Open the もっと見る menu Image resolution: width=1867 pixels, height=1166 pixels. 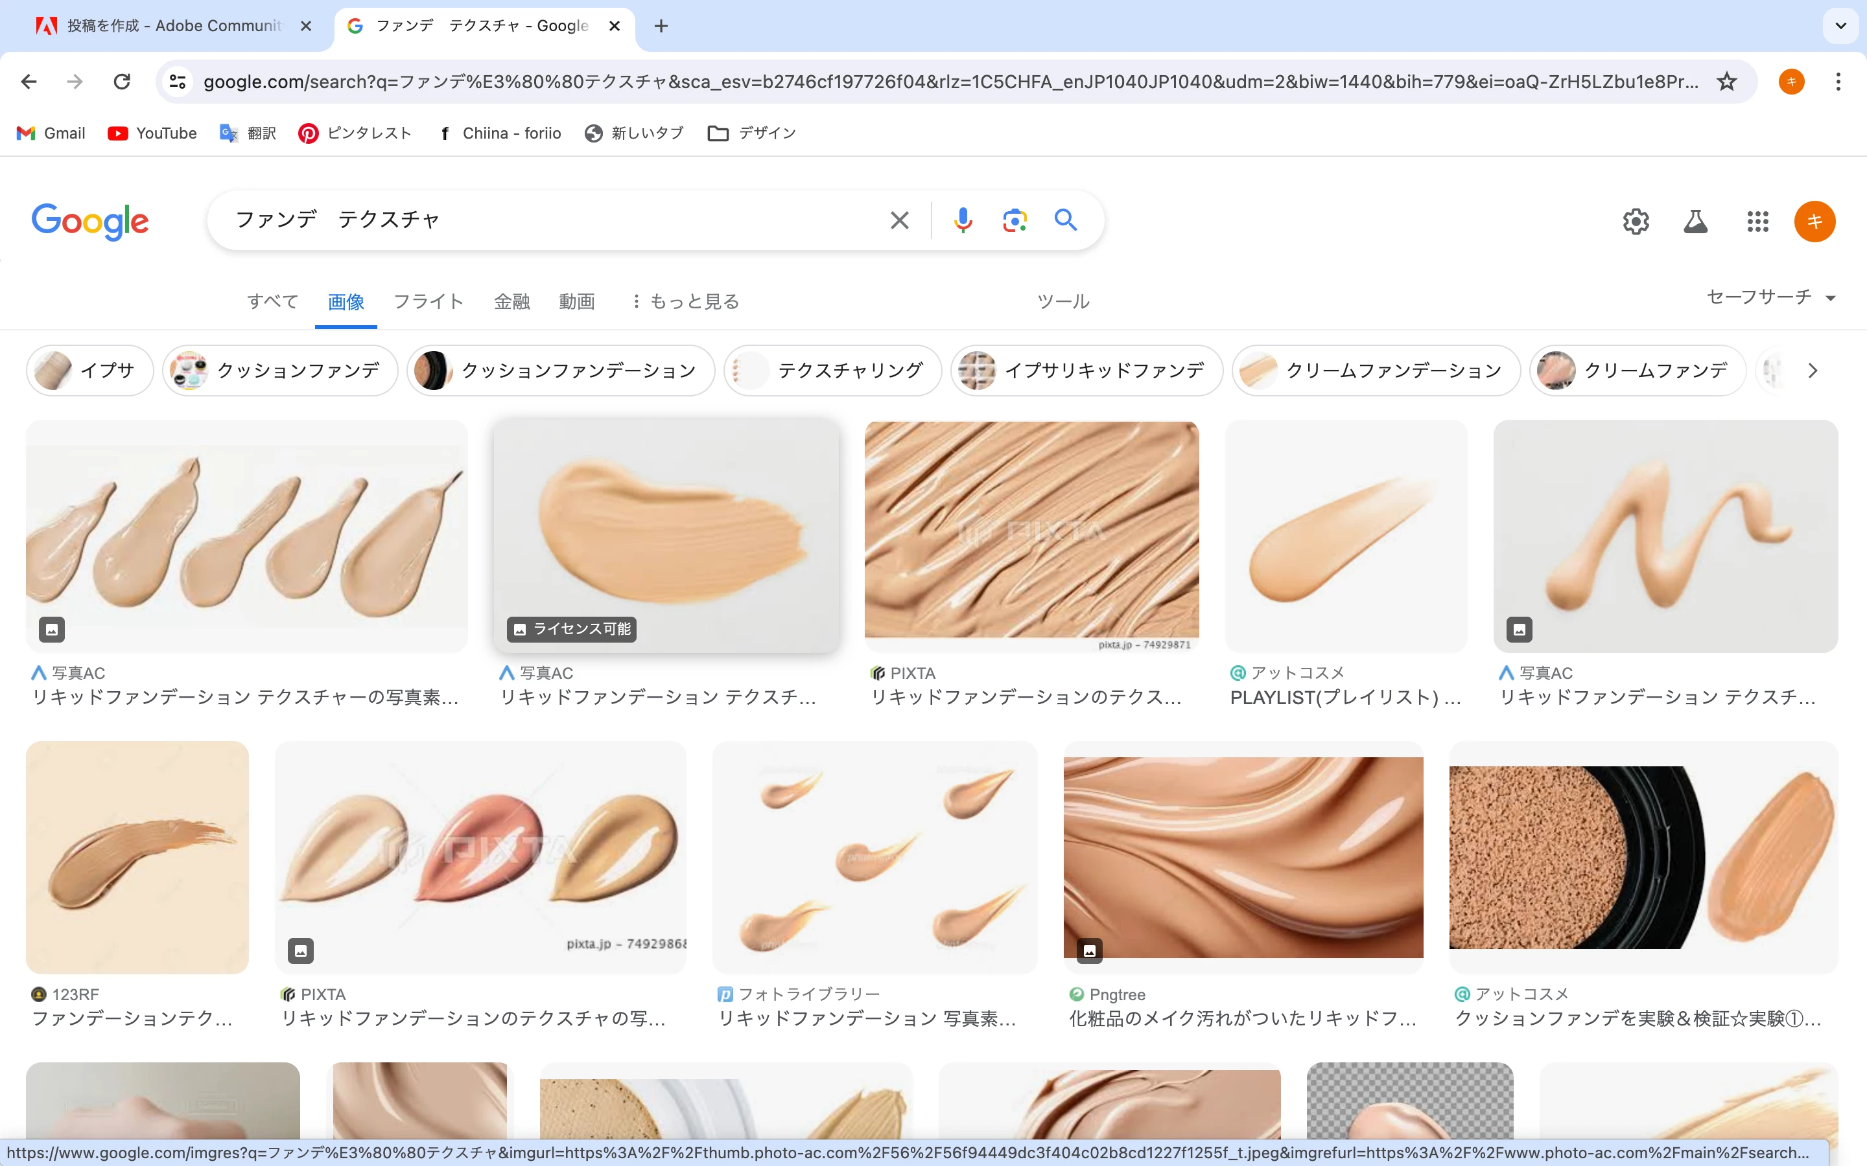tap(685, 301)
